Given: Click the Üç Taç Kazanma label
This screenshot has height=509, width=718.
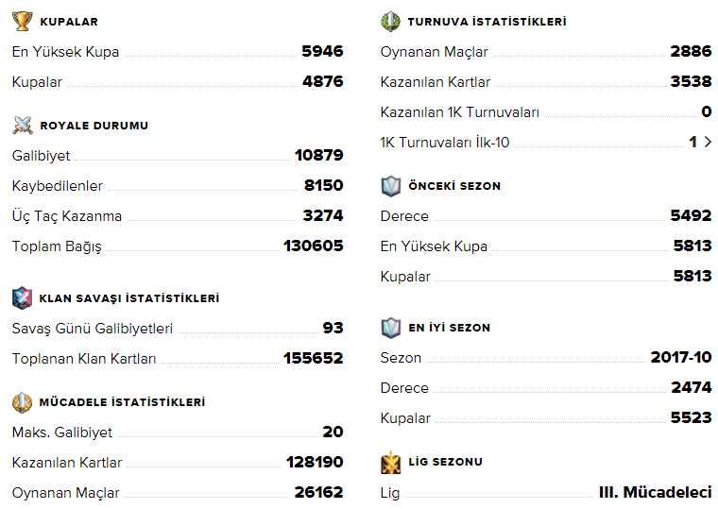Looking at the screenshot, I should point(67,216).
